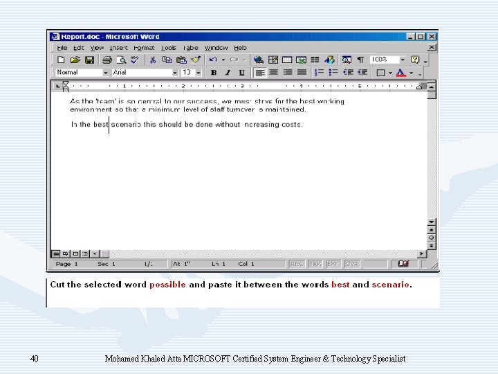Apply numbered list formatting

[319, 73]
